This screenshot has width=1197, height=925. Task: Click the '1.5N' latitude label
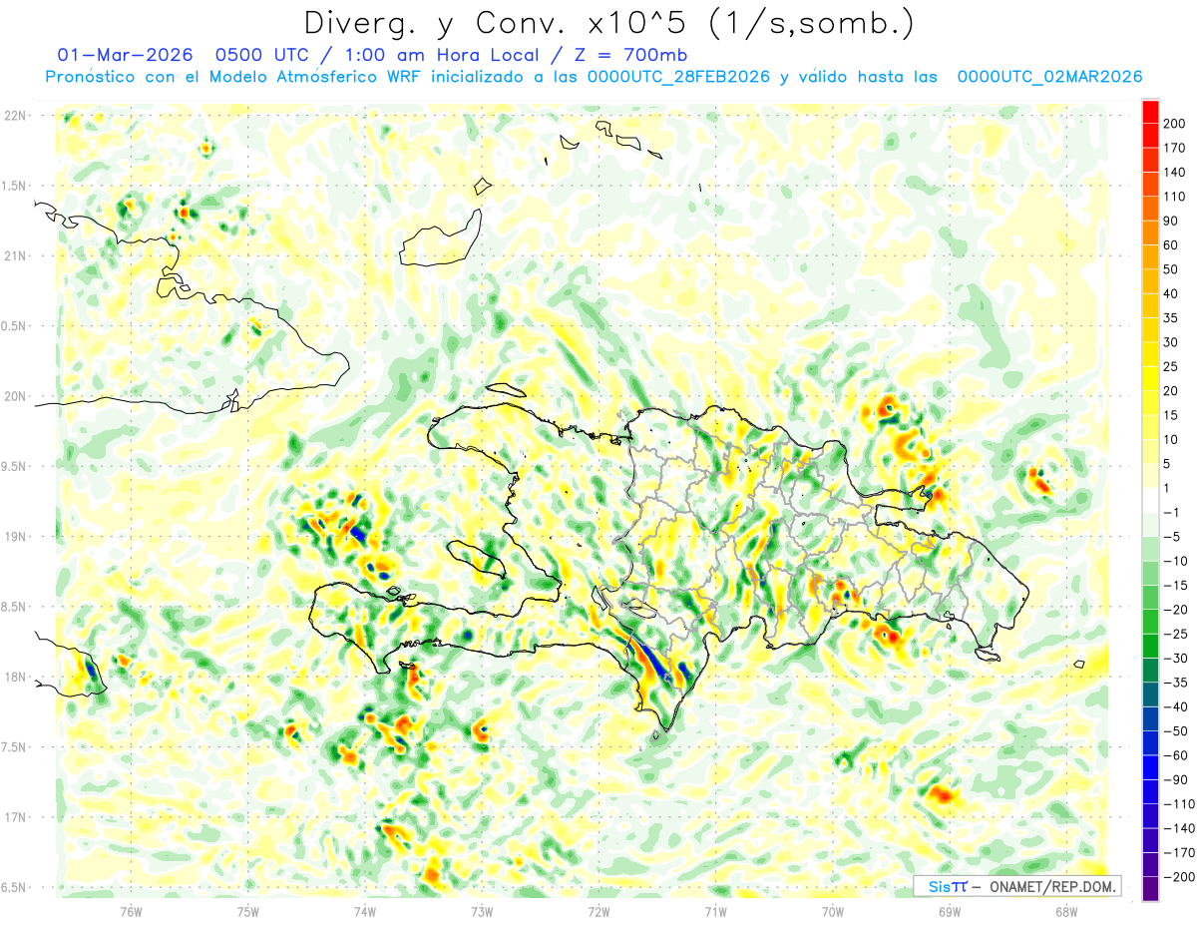[14, 186]
